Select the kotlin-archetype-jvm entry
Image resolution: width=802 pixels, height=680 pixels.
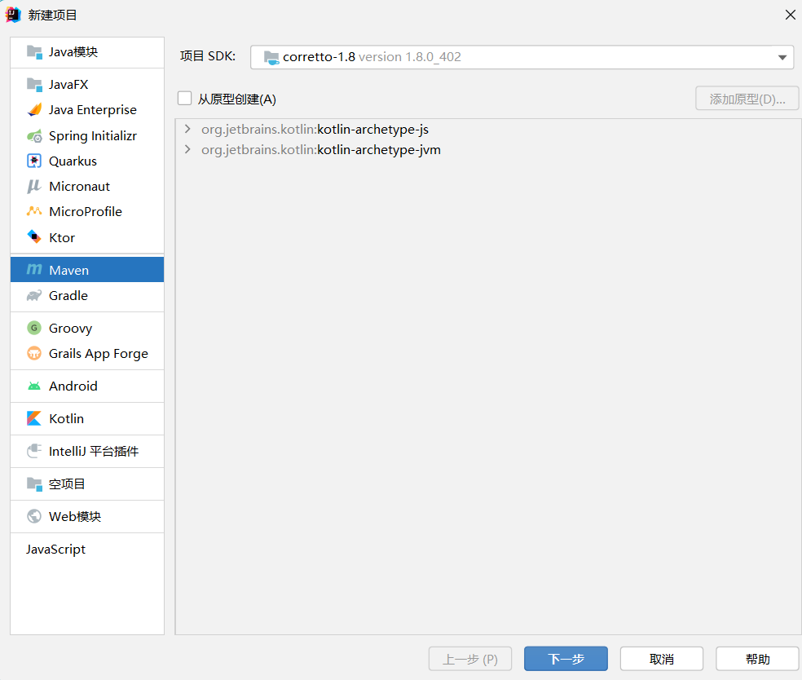(x=320, y=149)
